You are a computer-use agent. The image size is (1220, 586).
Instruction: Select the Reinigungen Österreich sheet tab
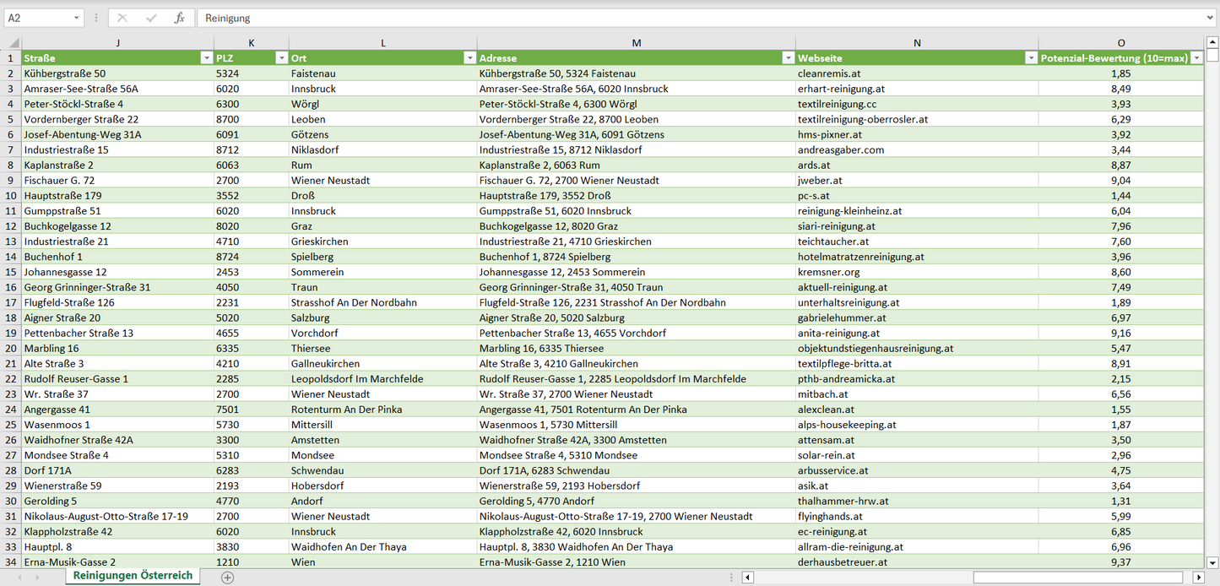pos(133,576)
